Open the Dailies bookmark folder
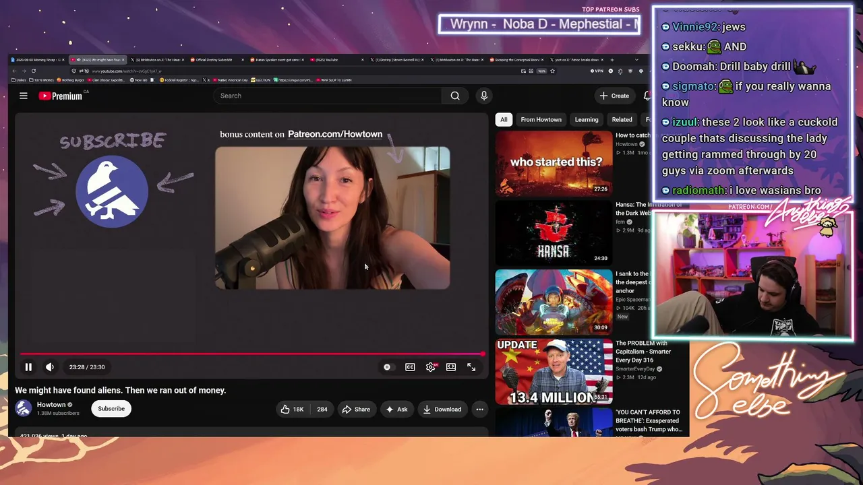 19,80
